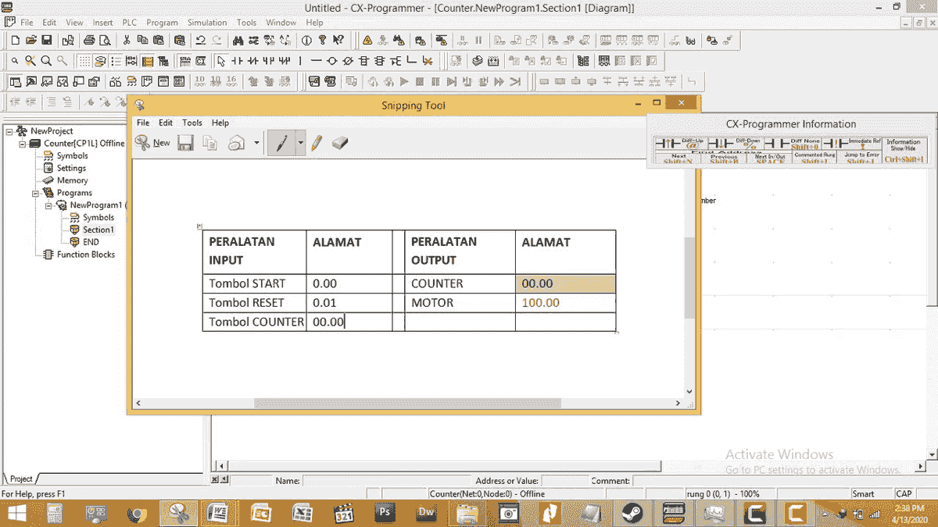Click the Snipping Tool save diskette icon

coord(185,143)
